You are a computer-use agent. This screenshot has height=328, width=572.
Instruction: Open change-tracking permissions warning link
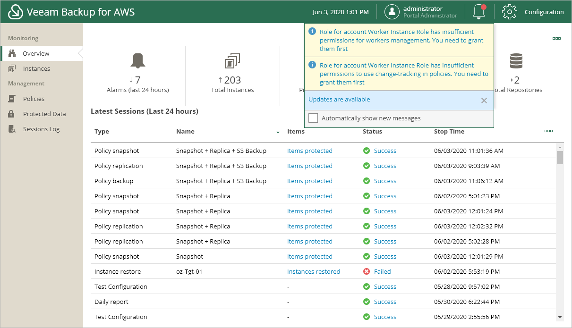point(404,74)
